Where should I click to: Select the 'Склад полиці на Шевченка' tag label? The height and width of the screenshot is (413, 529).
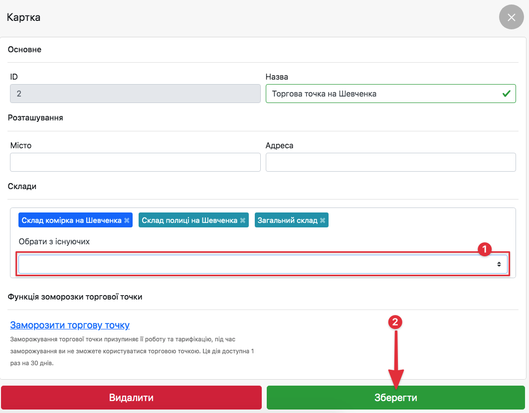pos(189,220)
